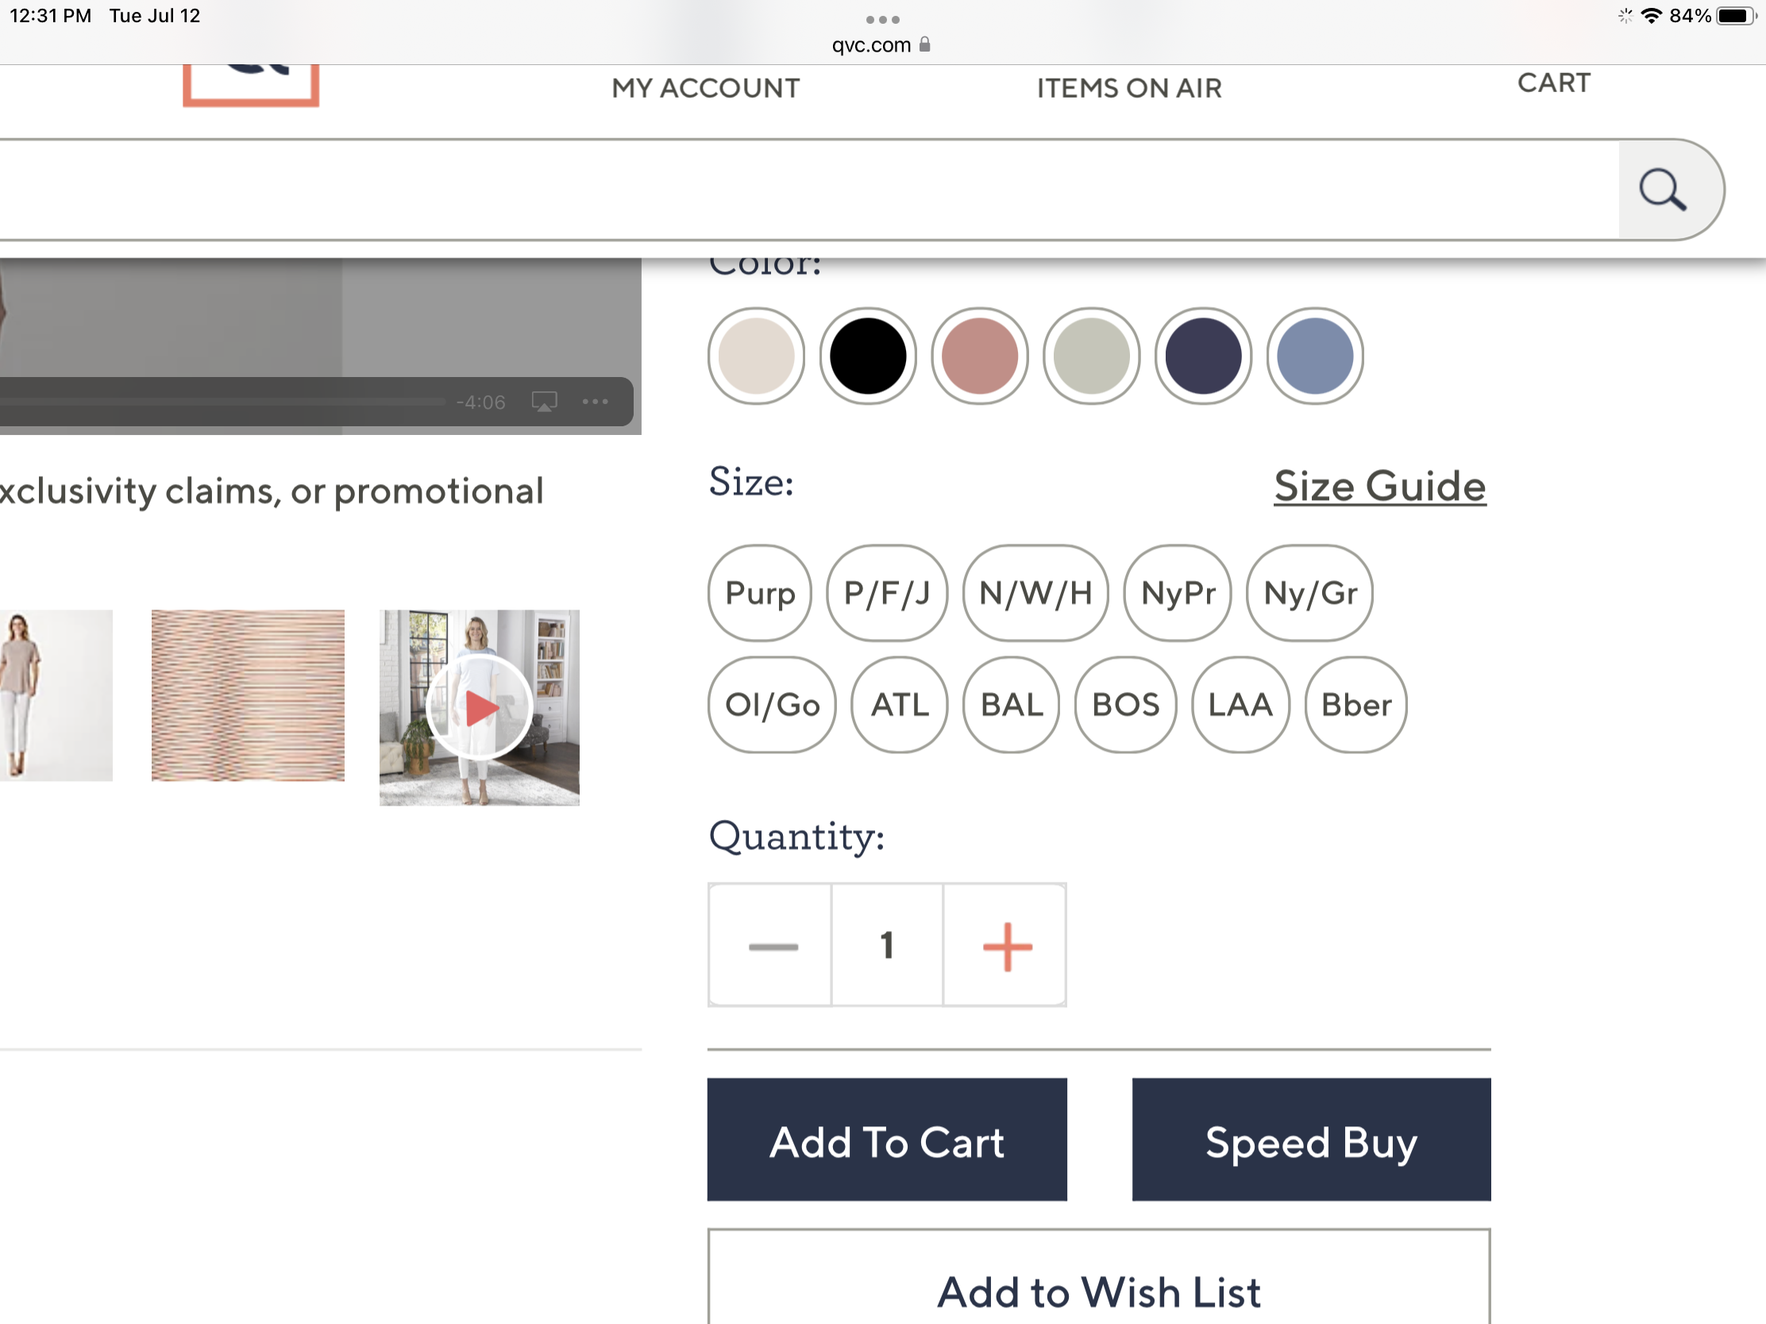The image size is (1766, 1324).
Task: Choose the N/W/H size option
Action: pyautogui.click(x=1035, y=593)
